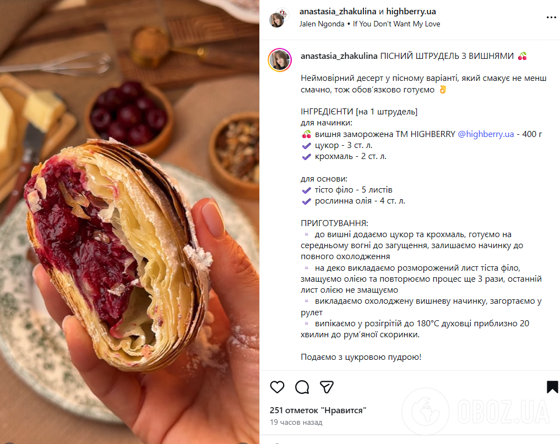Click the cherry emoji before вишня заморожена
The height and width of the screenshot is (444, 560).
pos(306,135)
